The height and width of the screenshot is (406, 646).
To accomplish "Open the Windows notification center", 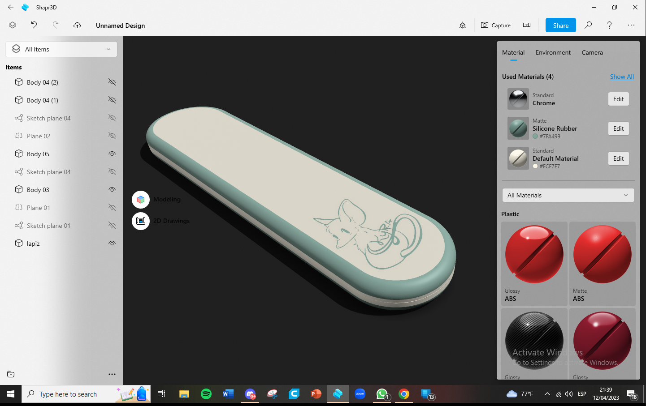I will [x=632, y=394].
